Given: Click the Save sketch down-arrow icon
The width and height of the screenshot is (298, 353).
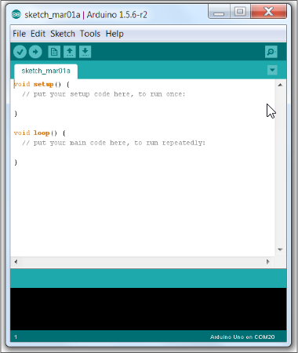Looking at the screenshot, I should click(85, 52).
